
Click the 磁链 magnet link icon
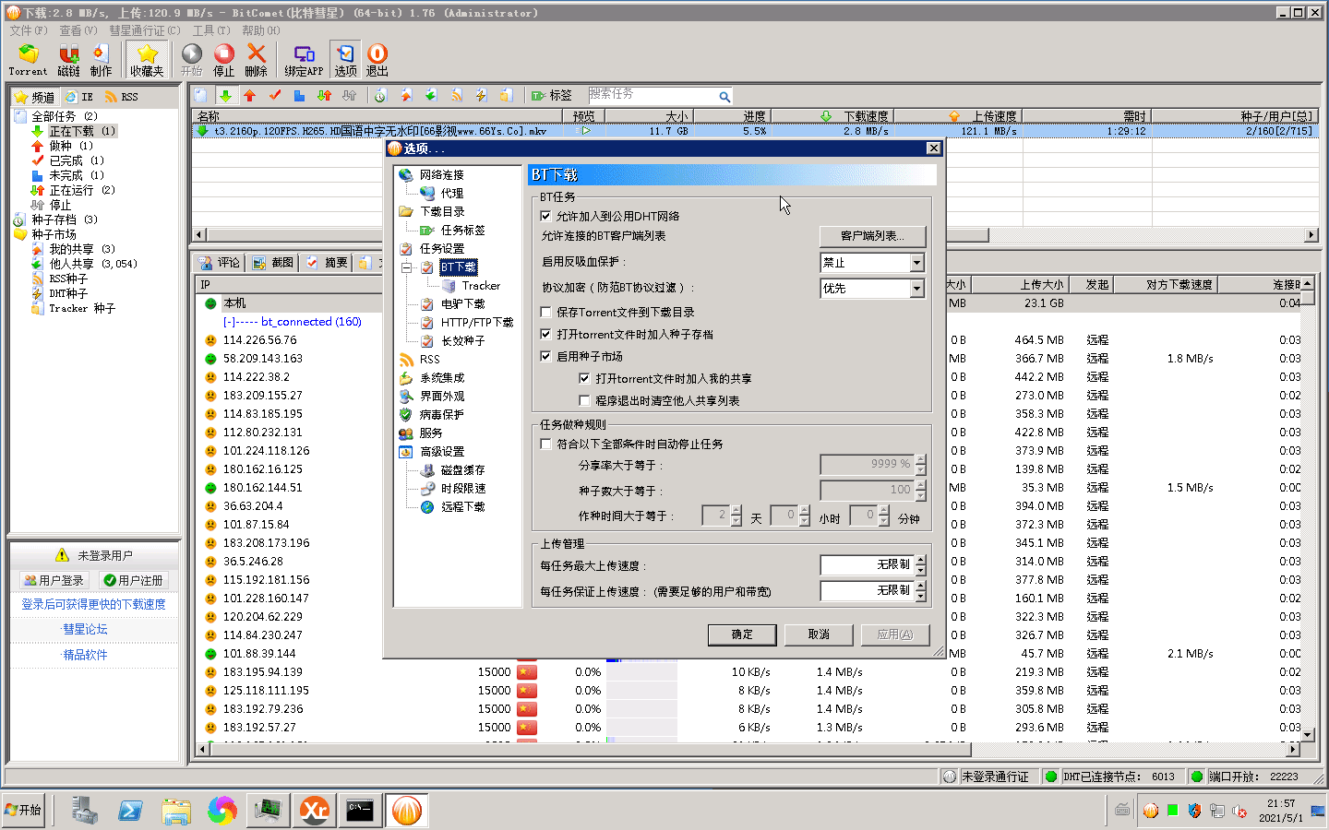(69, 60)
